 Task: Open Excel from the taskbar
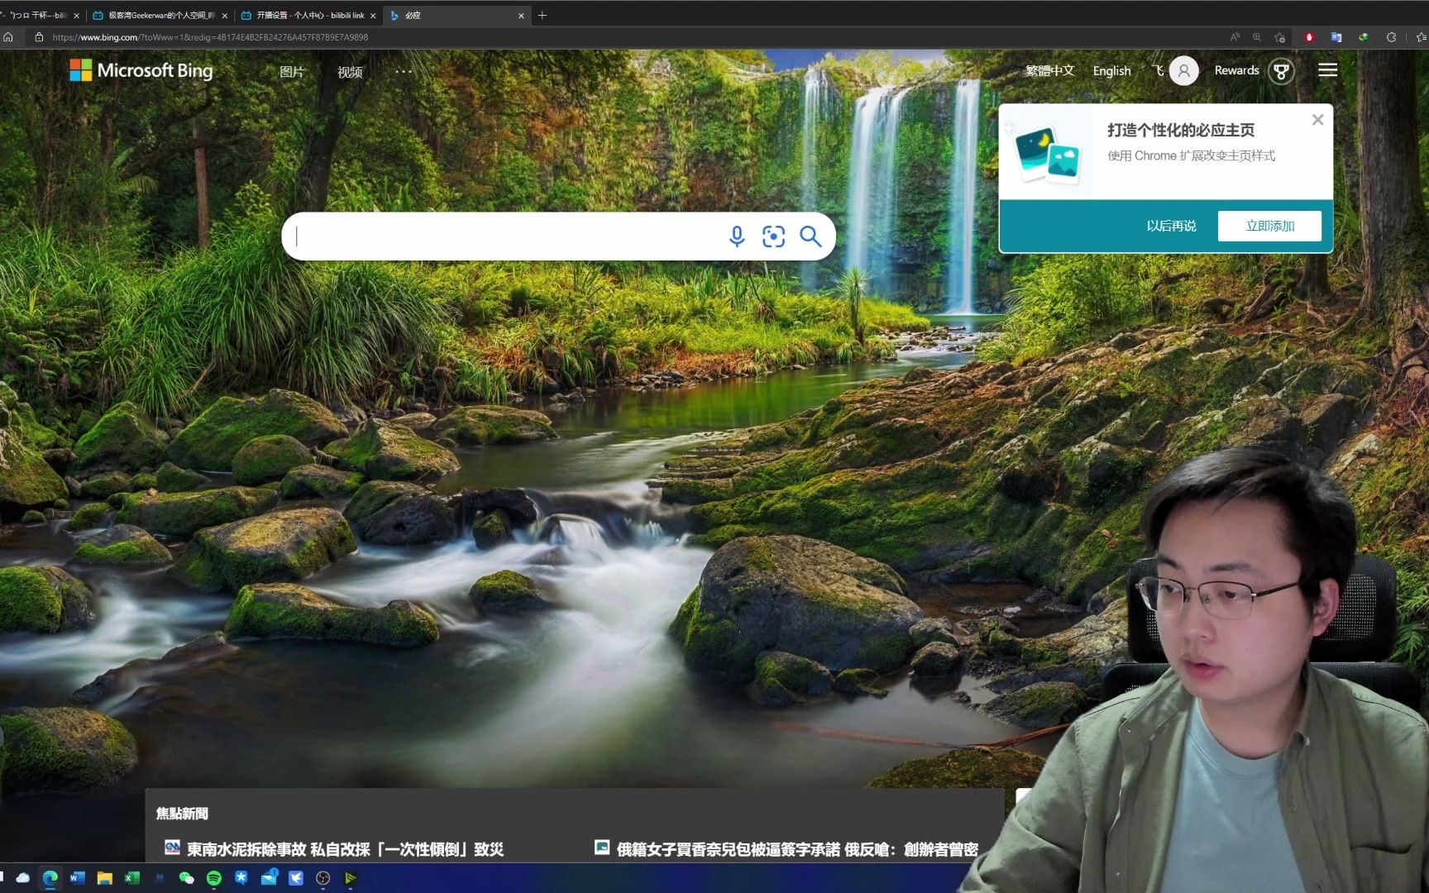[131, 878]
